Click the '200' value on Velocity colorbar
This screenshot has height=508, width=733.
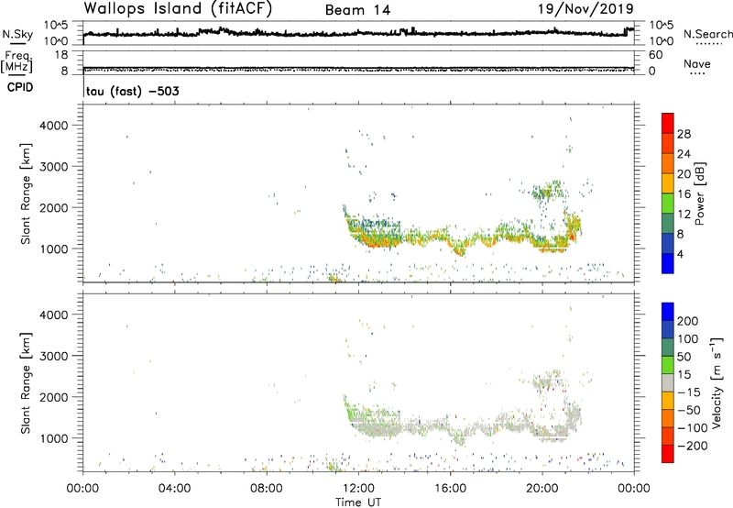[687, 321]
